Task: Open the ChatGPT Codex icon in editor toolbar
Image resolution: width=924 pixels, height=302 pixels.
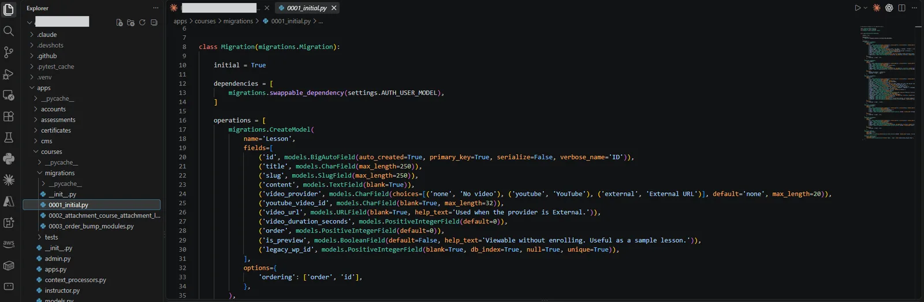Action: pos(889,8)
